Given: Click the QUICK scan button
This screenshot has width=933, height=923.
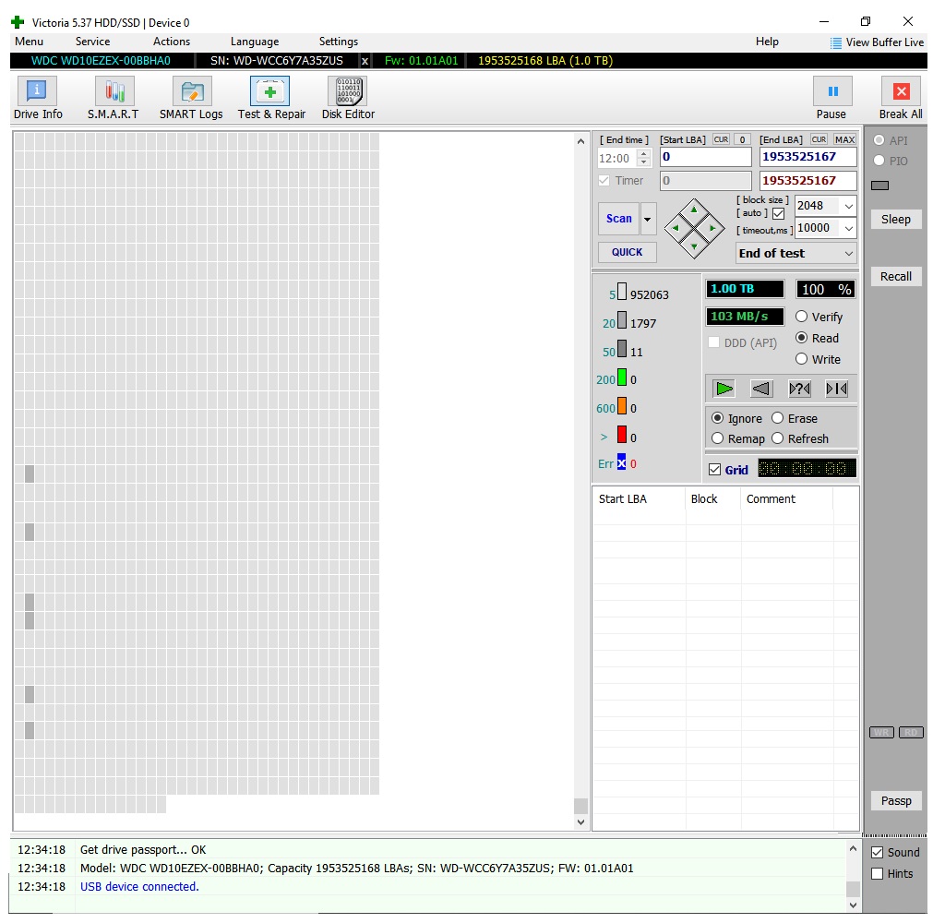Looking at the screenshot, I should coord(628,252).
